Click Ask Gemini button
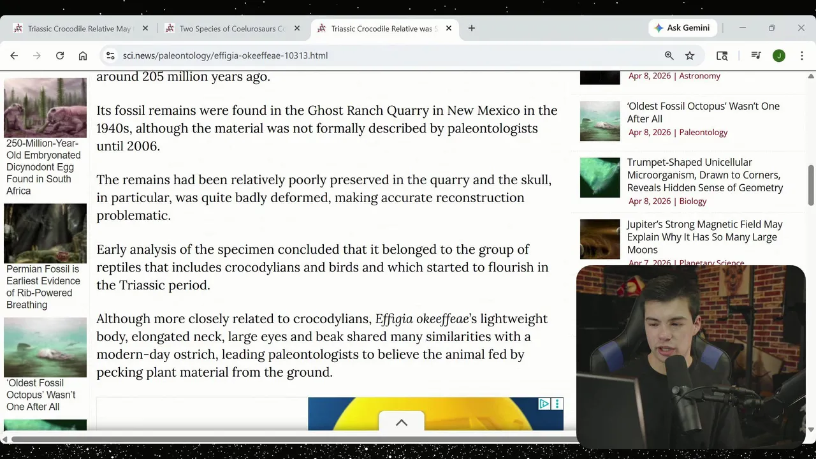Viewport: 816px width, 459px height. click(x=682, y=28)
